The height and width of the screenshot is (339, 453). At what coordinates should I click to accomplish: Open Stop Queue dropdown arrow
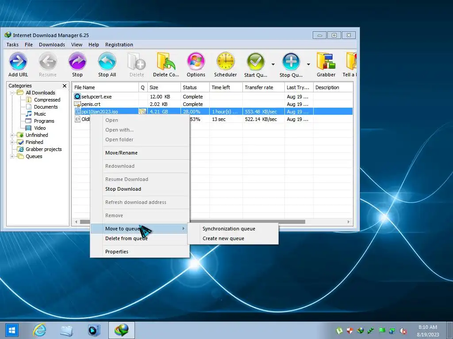click(x=308, y=64)
